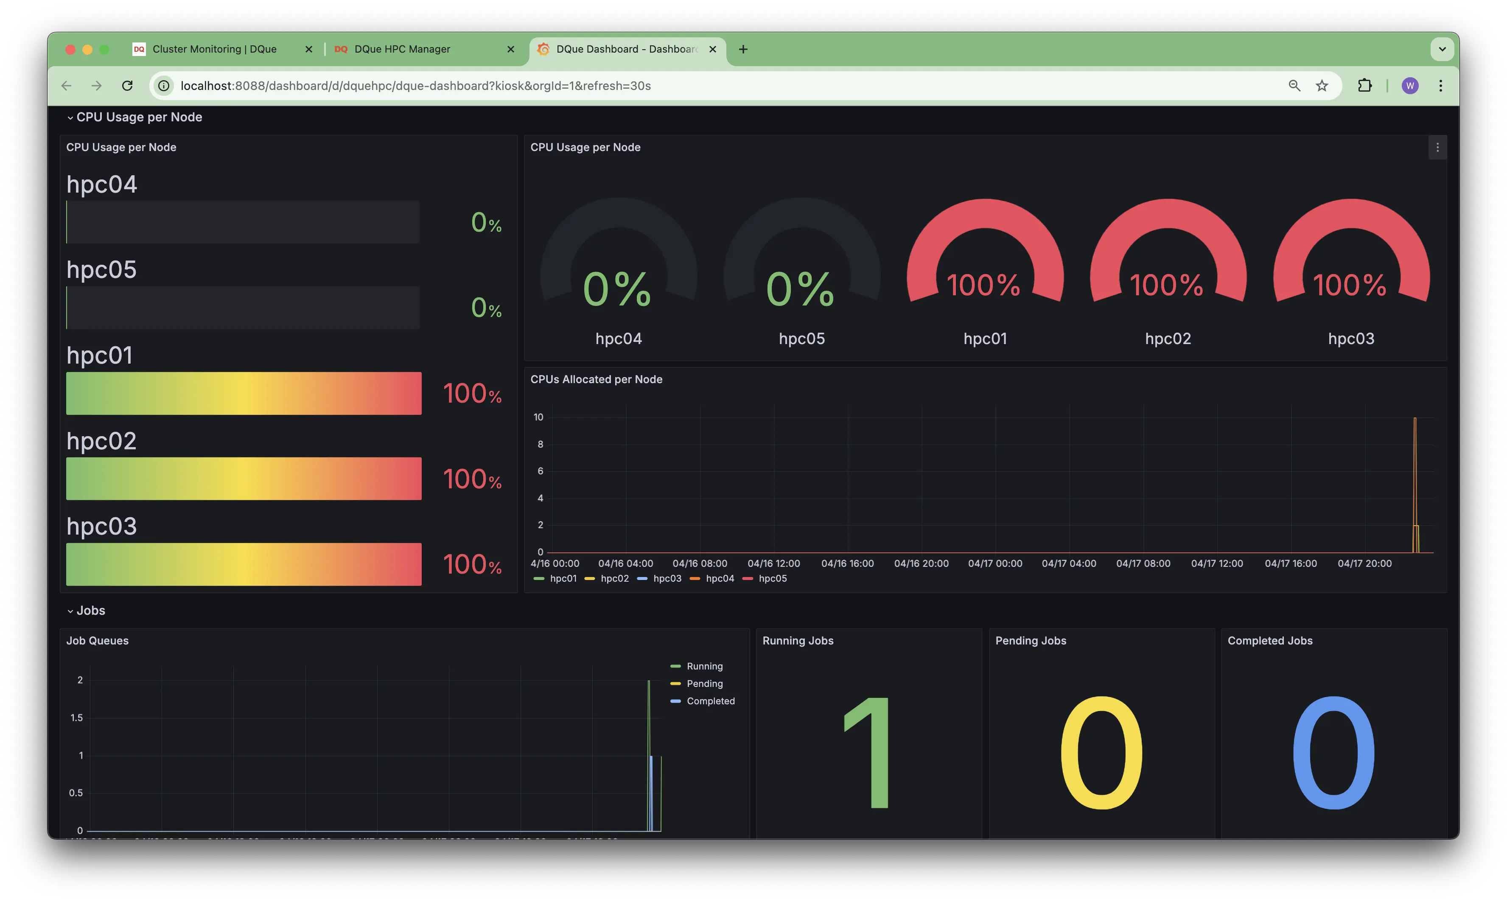Click the browser reload icon
This screenshot has width=1507, height=902.
tap(127, 86)
